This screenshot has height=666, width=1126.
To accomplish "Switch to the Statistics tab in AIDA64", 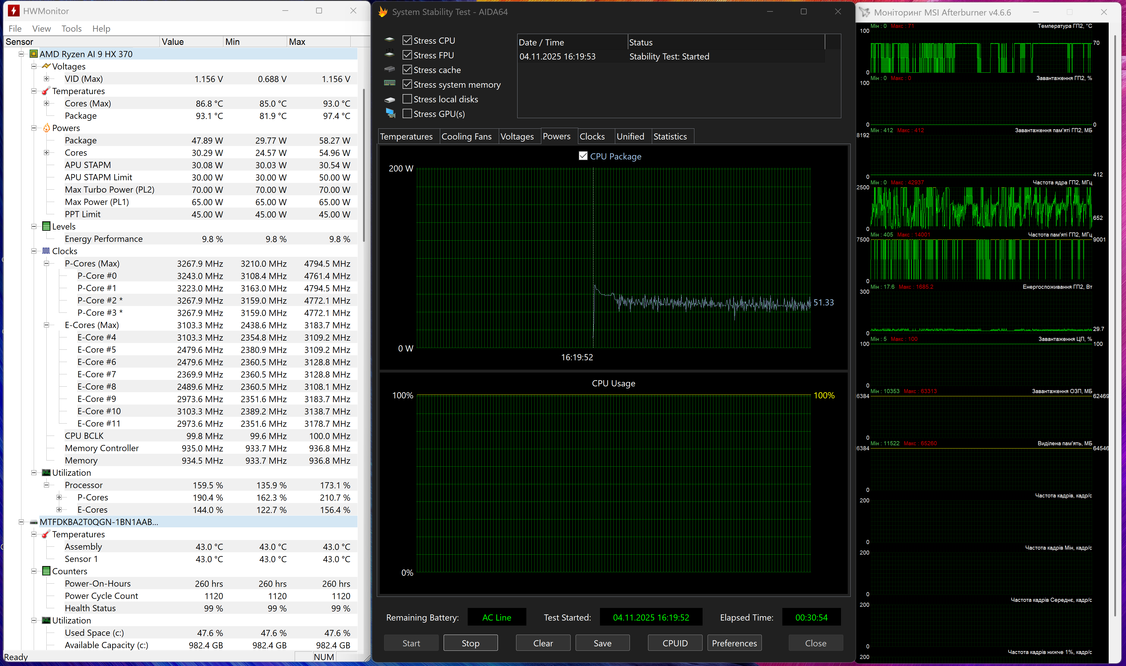I will click(669, 136).
